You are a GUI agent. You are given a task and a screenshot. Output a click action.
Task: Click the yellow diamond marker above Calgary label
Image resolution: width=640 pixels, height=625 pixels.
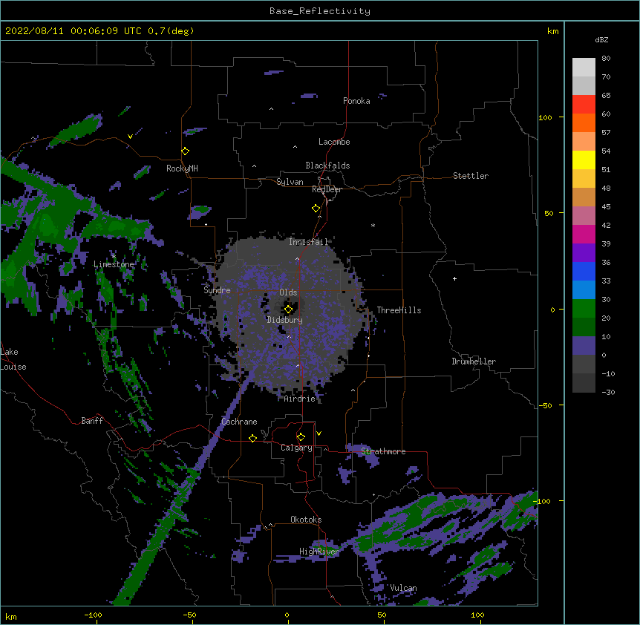click(301, 437)
